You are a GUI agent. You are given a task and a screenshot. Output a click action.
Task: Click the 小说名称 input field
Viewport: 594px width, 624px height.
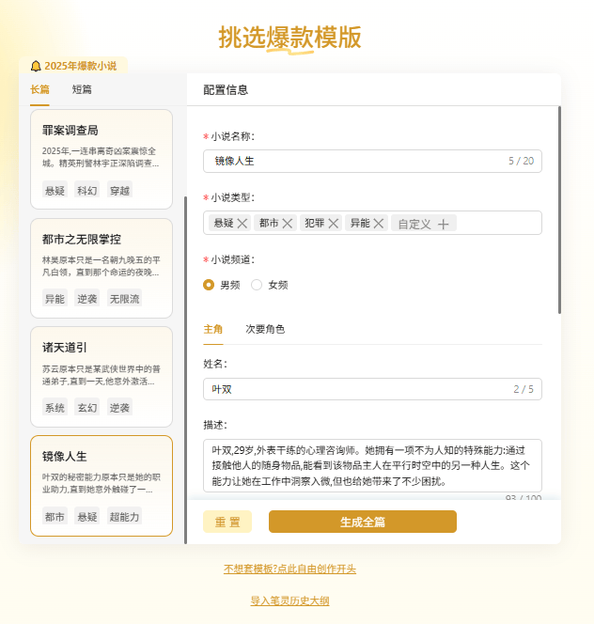tap(357, 161)
